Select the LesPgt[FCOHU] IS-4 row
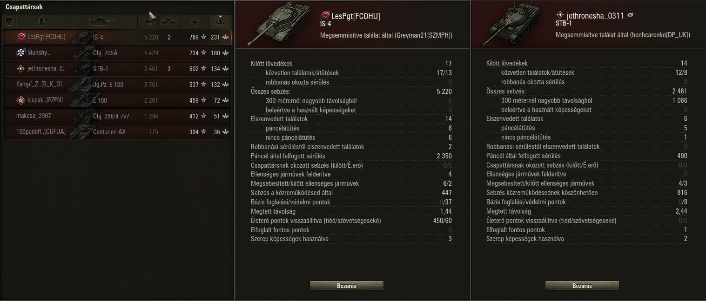Screen dimensions: 706x301 [117, 37]
